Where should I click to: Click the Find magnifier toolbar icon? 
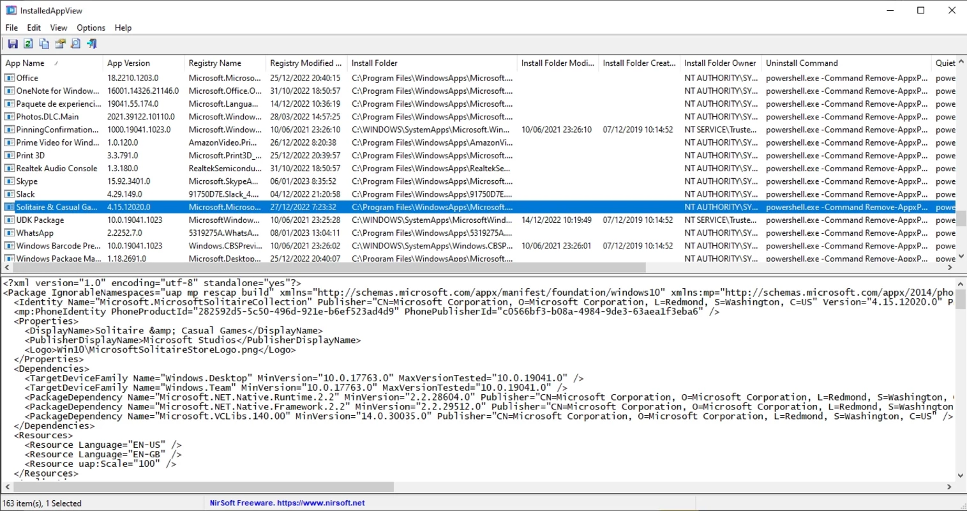tap(76, 43)
